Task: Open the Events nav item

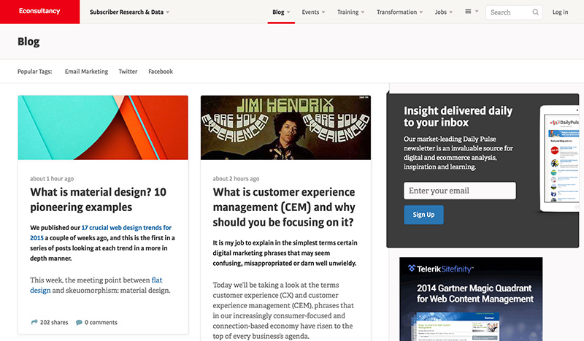Action: tap(310, 12)
